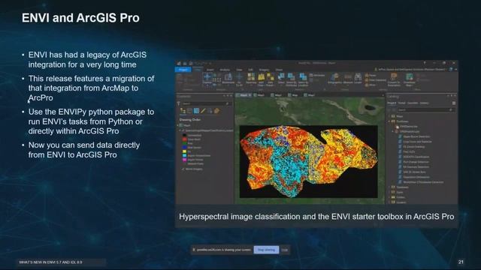Viewport: 481px width, 270px height.
Task: Switch to the Imagery ribbon tab
Action: point(264,70)
